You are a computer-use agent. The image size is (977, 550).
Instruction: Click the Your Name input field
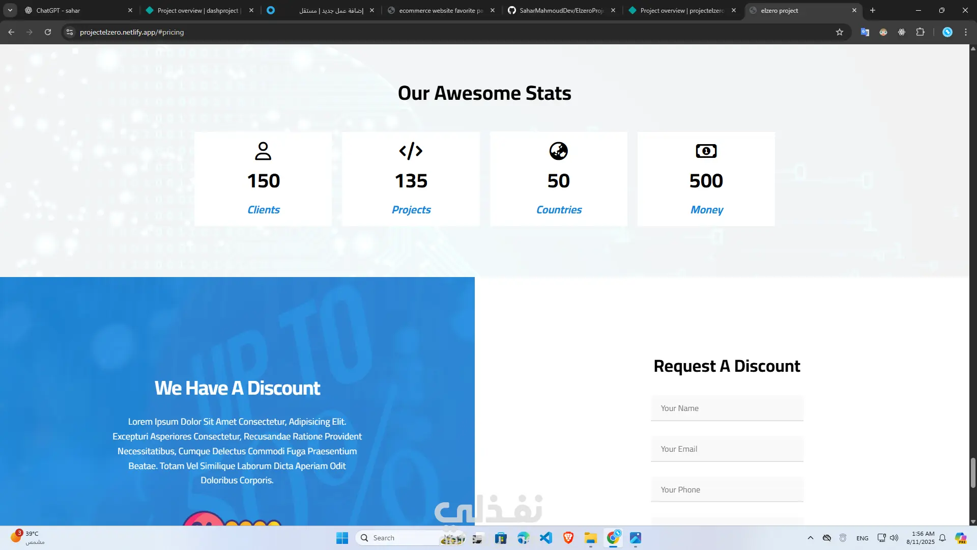coord(727,408)
